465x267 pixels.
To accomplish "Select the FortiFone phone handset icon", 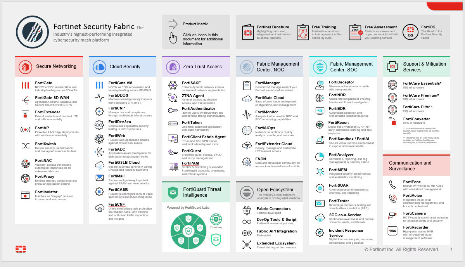I will (392, 184).
